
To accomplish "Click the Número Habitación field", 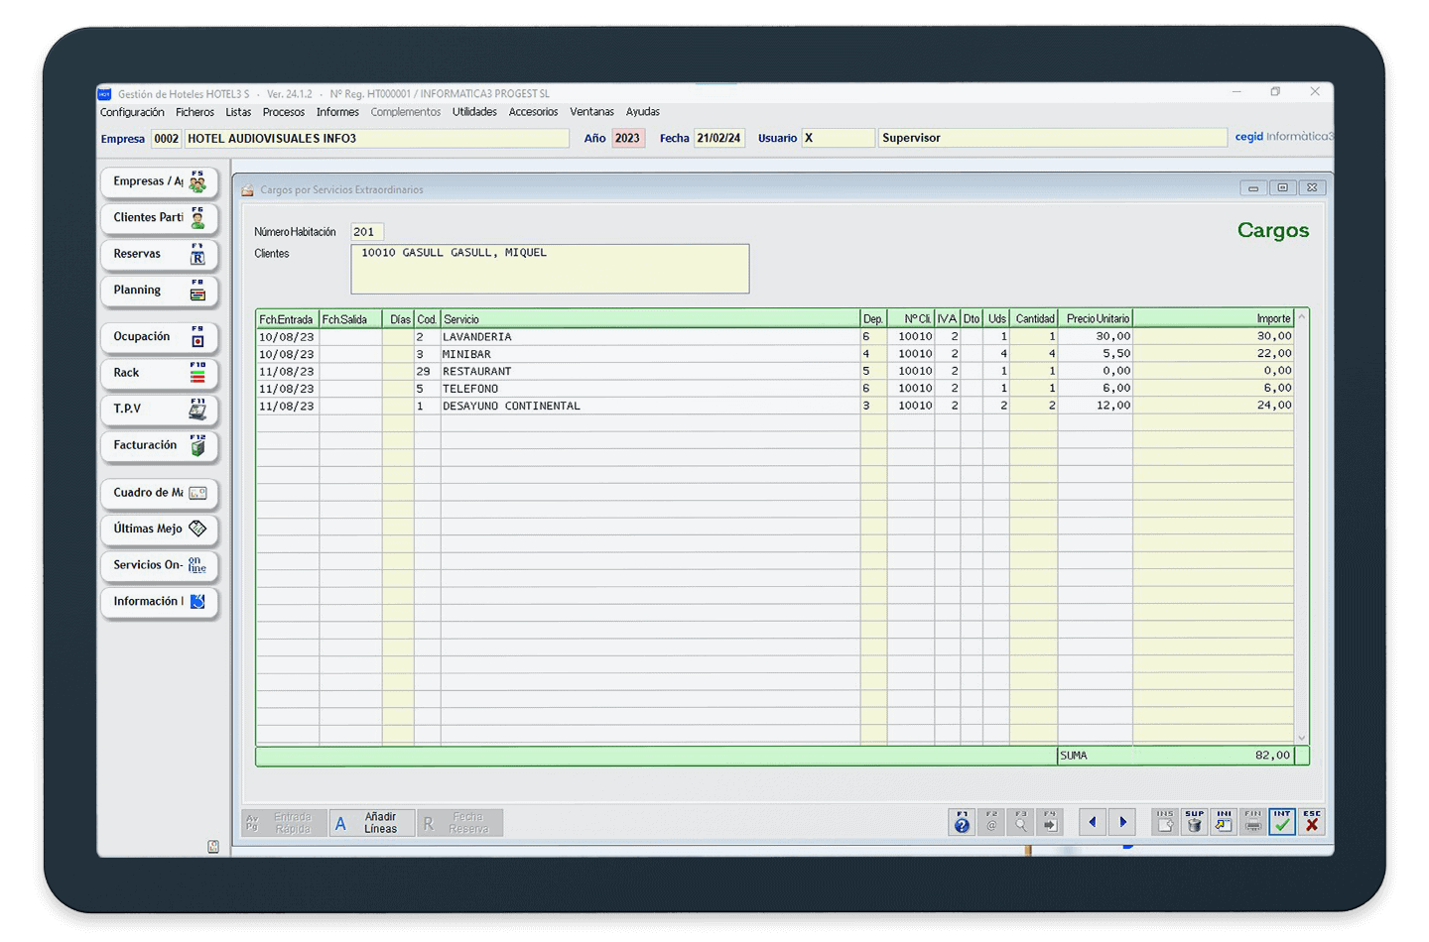I will coord(366,232).
